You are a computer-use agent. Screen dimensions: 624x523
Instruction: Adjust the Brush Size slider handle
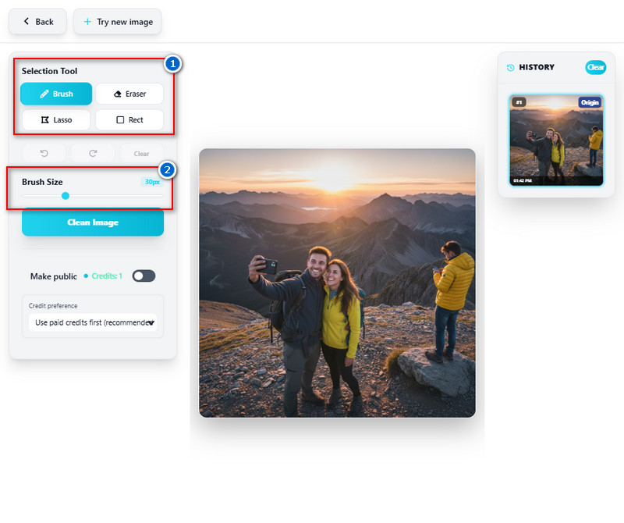tap(66, 196)
